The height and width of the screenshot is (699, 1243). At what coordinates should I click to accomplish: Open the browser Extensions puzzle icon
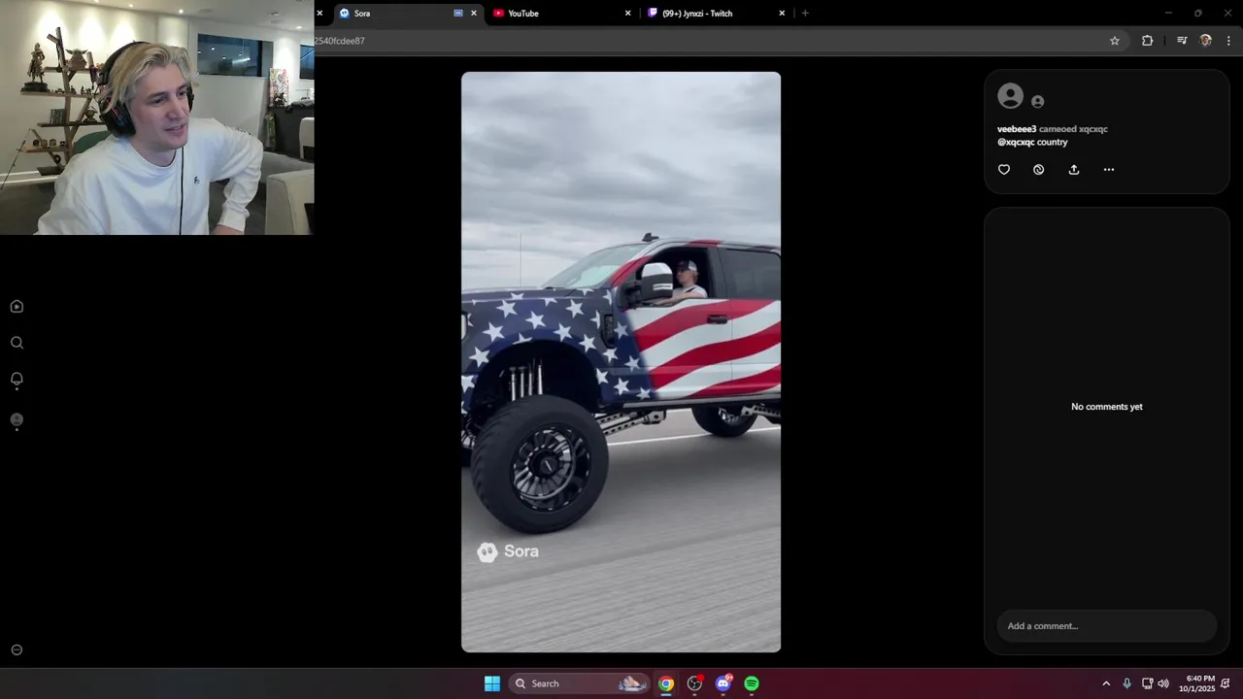(x=1147, y=41)
